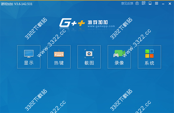Open the 热键 hotkey settings tile
The width and height of the screenshot is (174, 113).
[59, 57]
